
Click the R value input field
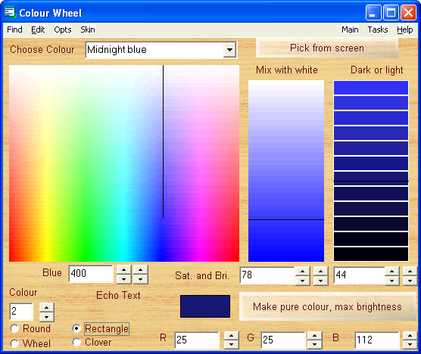pyautogui.click(x=197, y=340)
